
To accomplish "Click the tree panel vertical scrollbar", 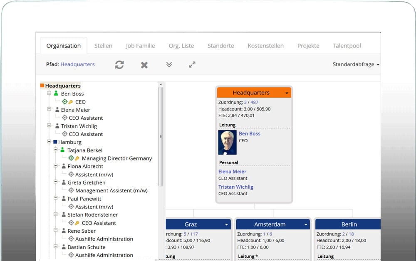I will (x=161, y=137).
